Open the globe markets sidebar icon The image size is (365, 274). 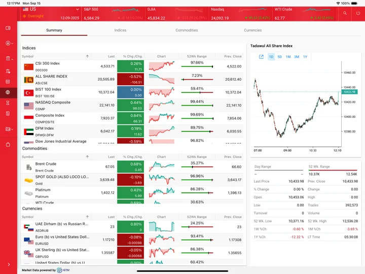click(8, 92)
